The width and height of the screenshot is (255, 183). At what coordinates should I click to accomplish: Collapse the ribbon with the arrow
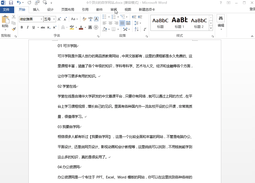coord(252,36)
